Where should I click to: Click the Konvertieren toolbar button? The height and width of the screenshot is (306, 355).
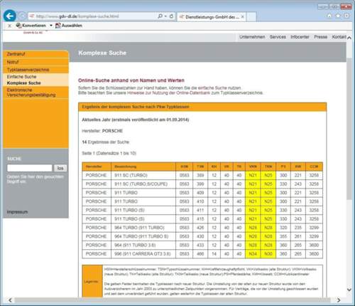pos(31,26)
